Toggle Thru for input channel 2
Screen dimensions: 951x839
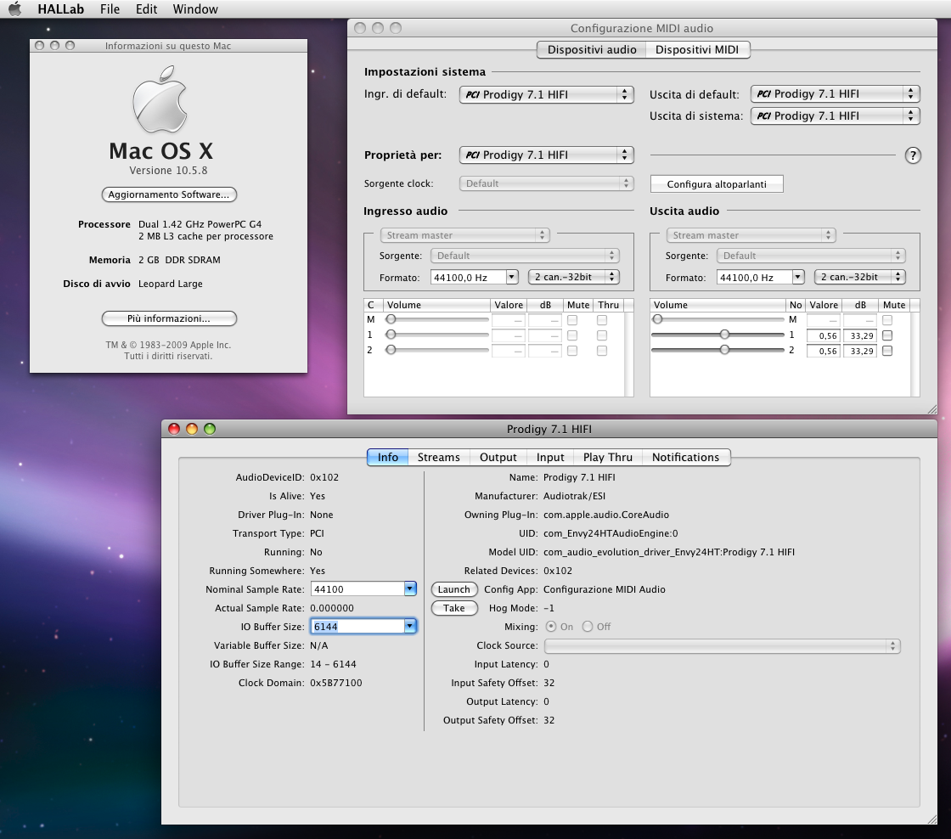coord(602,351)
